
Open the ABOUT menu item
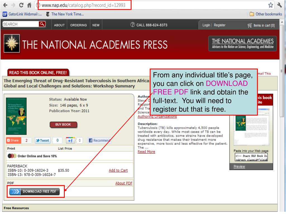[59, 25]
